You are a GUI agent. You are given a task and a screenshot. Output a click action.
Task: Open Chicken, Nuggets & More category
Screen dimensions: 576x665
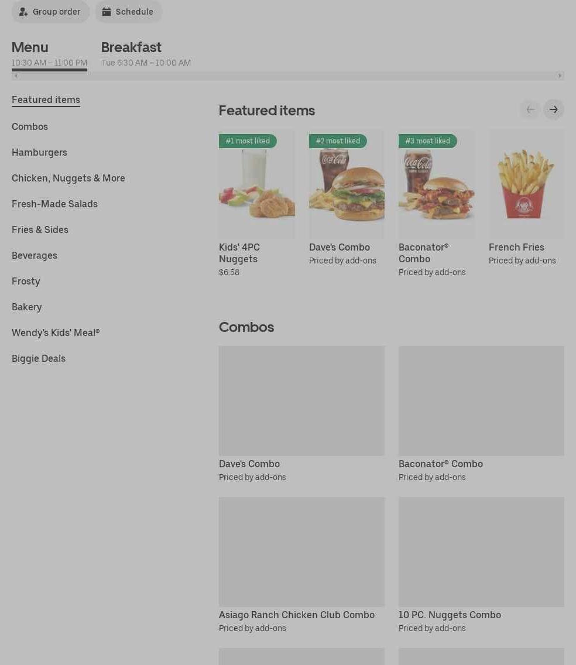pyautogui.click(x=68, y=178)
